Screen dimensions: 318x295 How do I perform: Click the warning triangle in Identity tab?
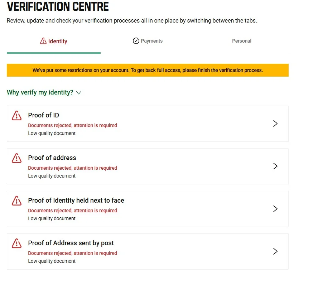43,41
